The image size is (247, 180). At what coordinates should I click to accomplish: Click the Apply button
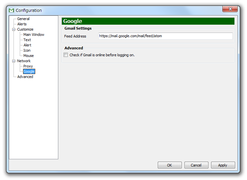pyautogui.click(x=223, y=165)
